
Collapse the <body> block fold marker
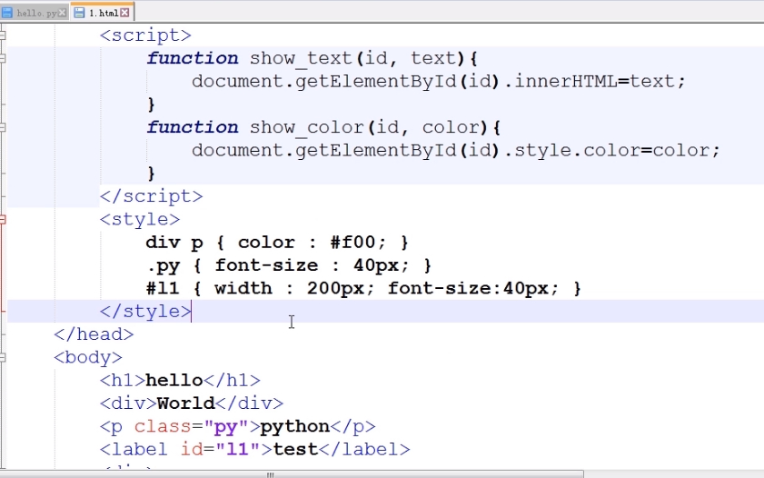point(3,357)
